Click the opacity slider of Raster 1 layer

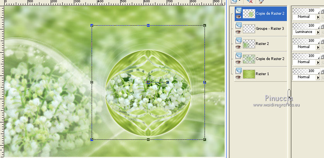(306, 71)
